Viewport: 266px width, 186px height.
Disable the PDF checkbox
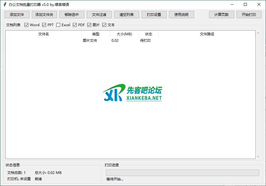[75, 25]
